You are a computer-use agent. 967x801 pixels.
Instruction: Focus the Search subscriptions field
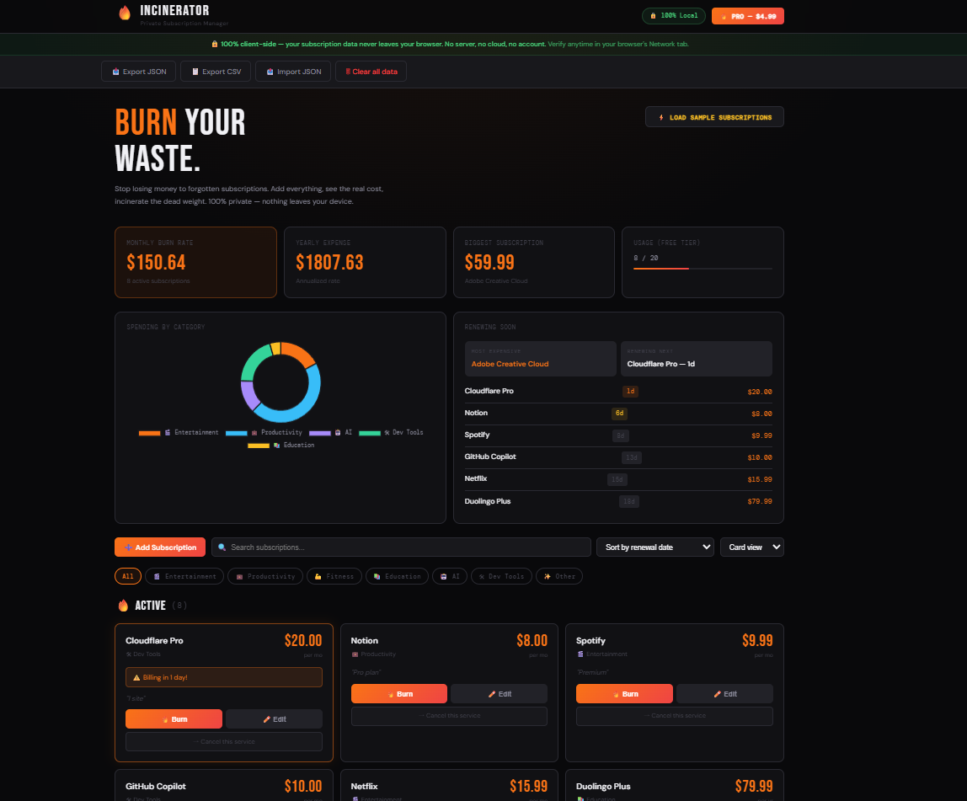[401, 547]
